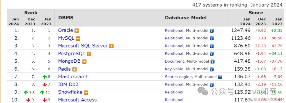This screenshot has height=103, width=286.
Task: Open the Microsoft SQL Server link
Action: [x=83, y=46]
